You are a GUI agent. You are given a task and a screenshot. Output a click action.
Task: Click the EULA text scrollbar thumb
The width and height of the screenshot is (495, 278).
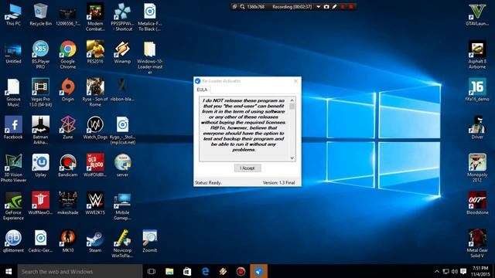click(x=292, y=107)
